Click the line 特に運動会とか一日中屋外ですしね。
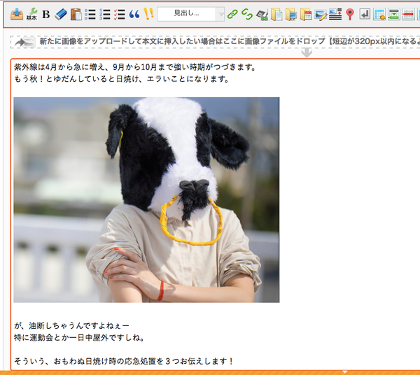Viewport: 420px width, 375px height. point(79,337)
